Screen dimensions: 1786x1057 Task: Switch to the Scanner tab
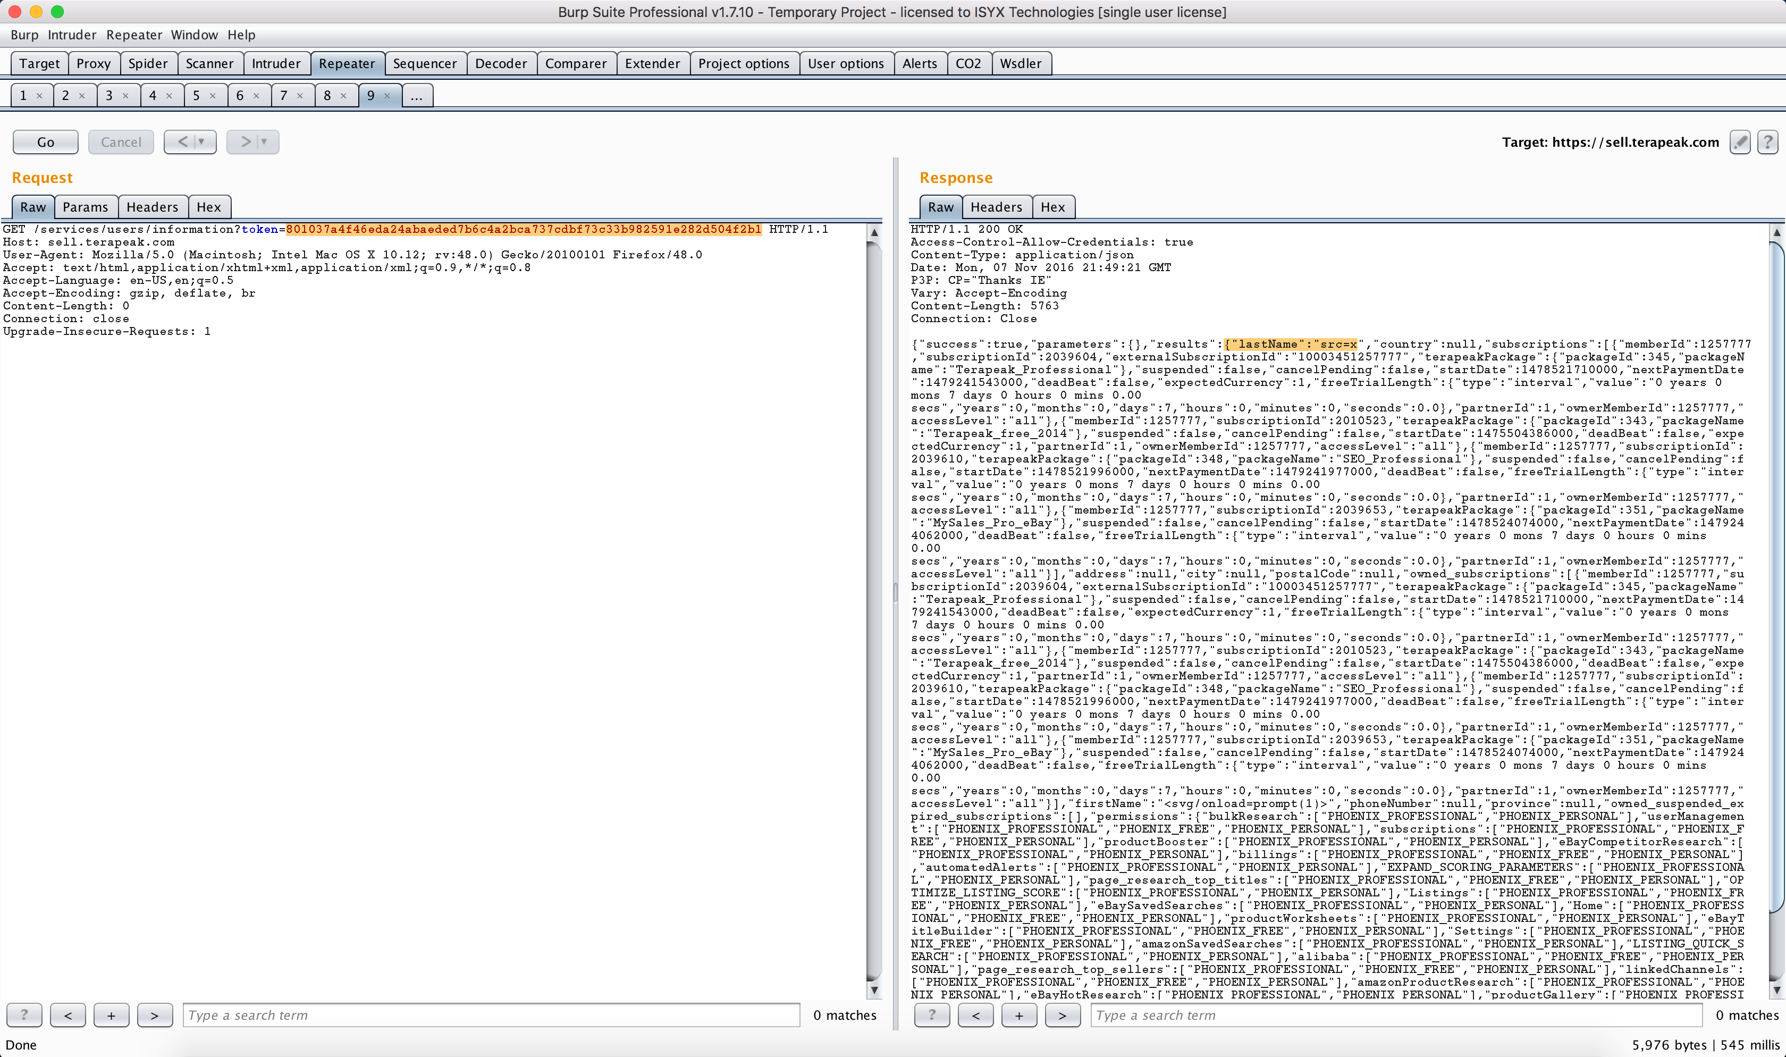click(x=210, y=63)
